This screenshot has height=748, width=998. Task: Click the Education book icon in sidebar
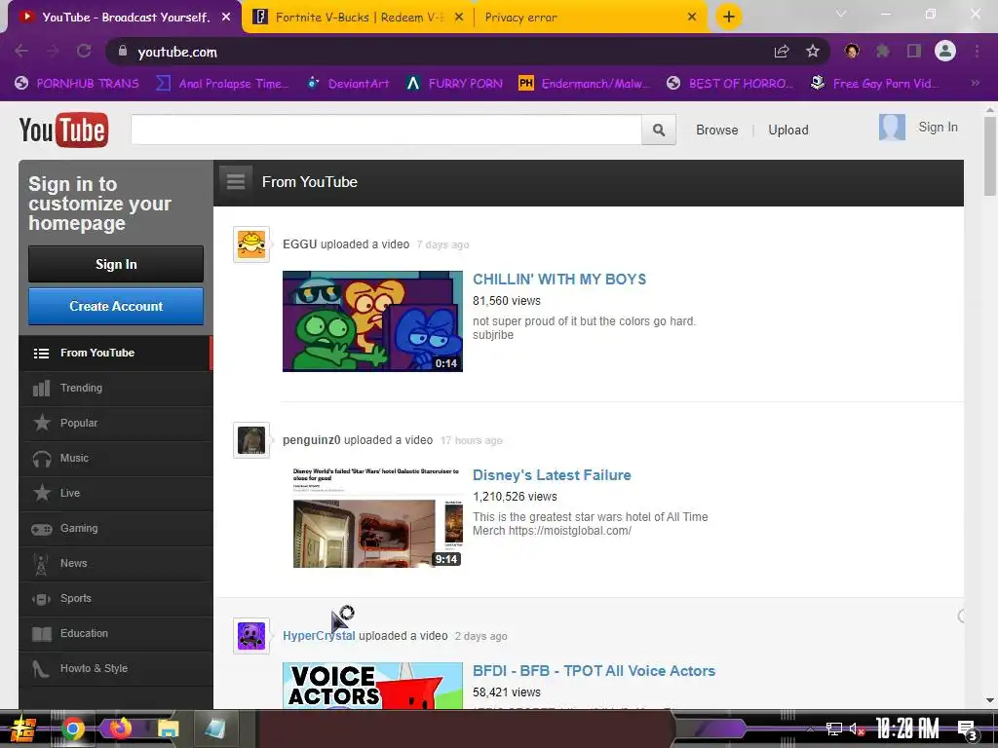tap(41, 634)
